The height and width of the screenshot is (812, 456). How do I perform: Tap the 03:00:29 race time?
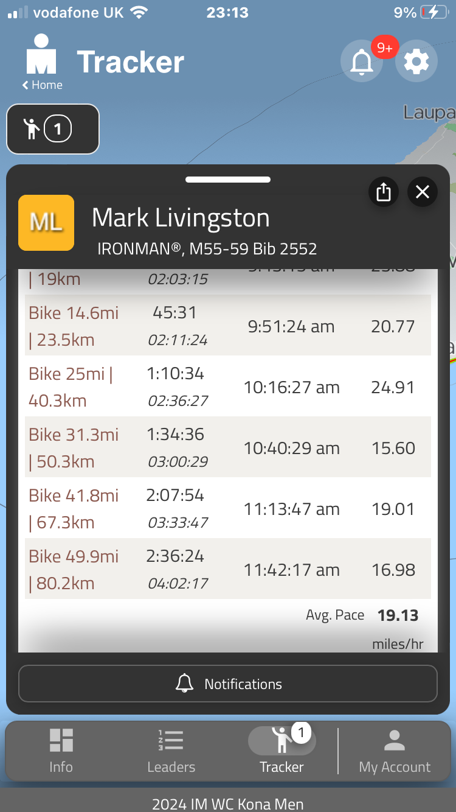point(178,462)
